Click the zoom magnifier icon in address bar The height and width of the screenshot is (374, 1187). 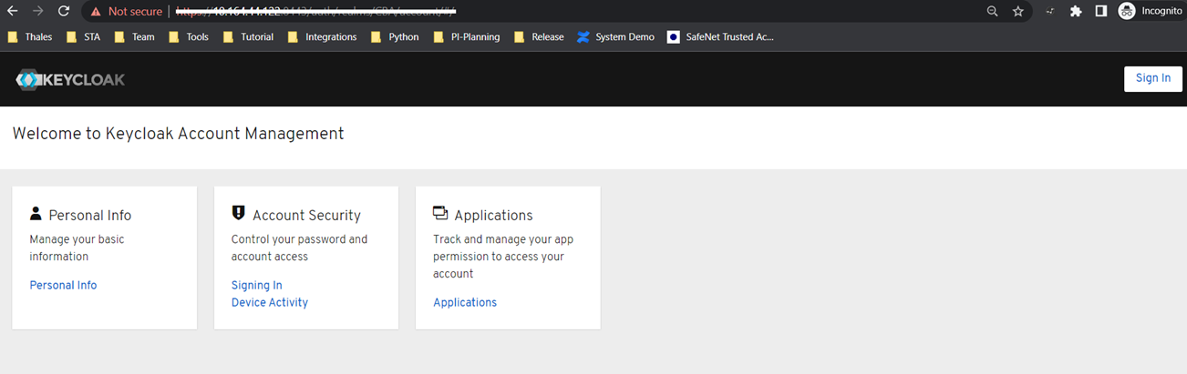[992, 12]
